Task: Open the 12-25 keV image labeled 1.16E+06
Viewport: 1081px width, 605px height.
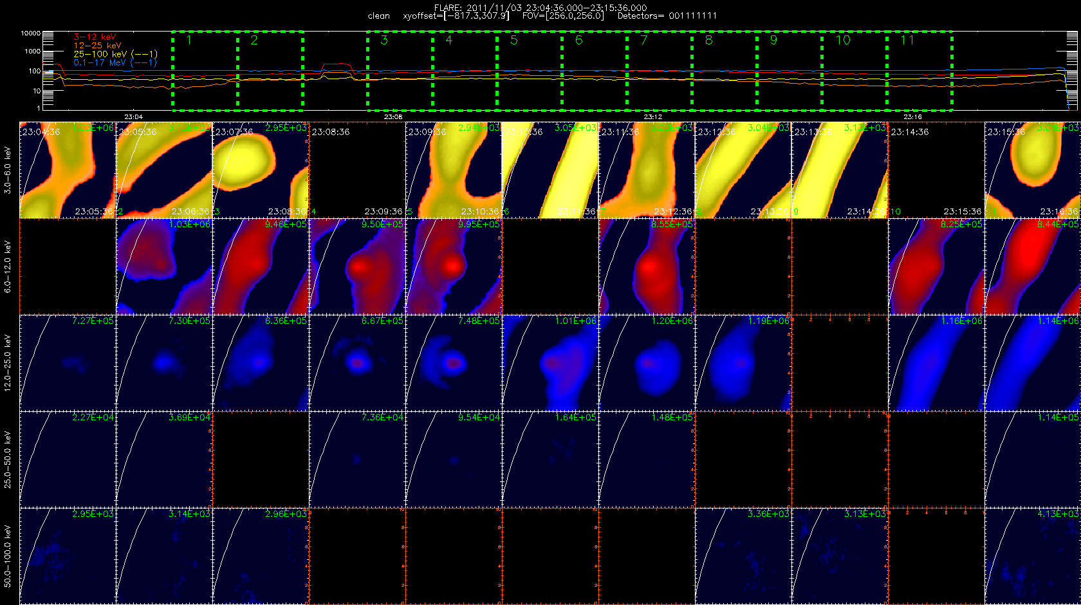Action: click(x=936, y=363)
